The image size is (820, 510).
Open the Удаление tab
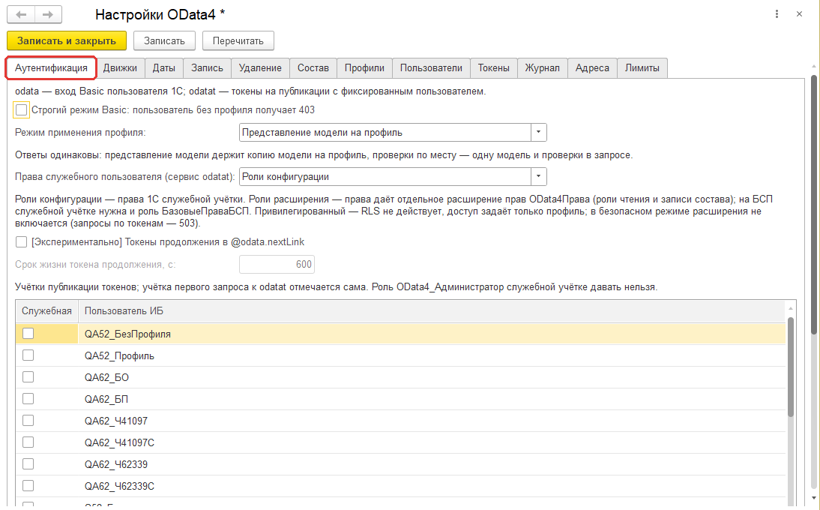260,68
